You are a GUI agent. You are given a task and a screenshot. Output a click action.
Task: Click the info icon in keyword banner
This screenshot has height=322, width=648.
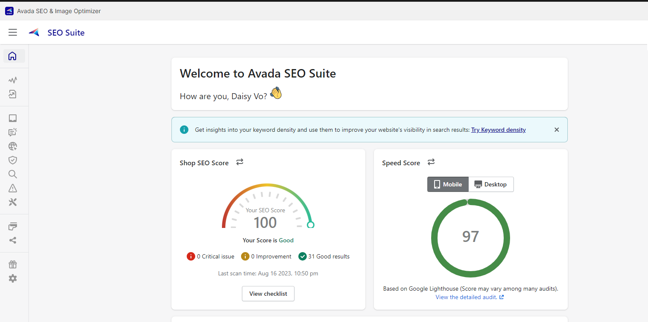pos(184,130)
